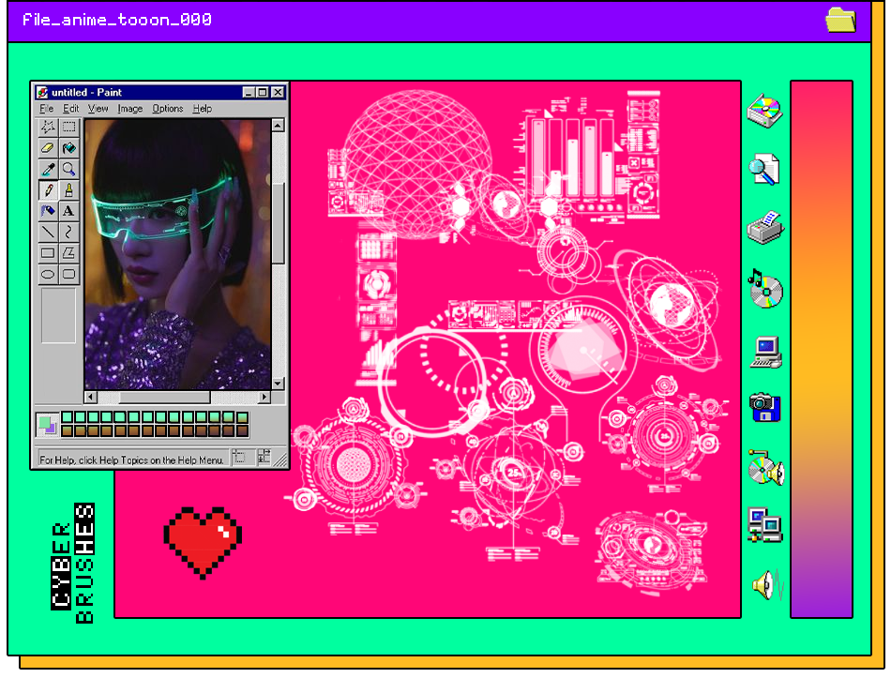891x678 pixels.
Task: Click the woman's photo on the Paint canvas
Action: tap(177, 254)
